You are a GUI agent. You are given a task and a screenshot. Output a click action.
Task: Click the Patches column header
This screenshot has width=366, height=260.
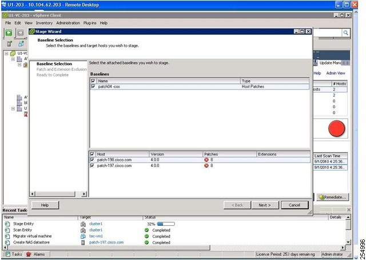(x=229, y=154)
